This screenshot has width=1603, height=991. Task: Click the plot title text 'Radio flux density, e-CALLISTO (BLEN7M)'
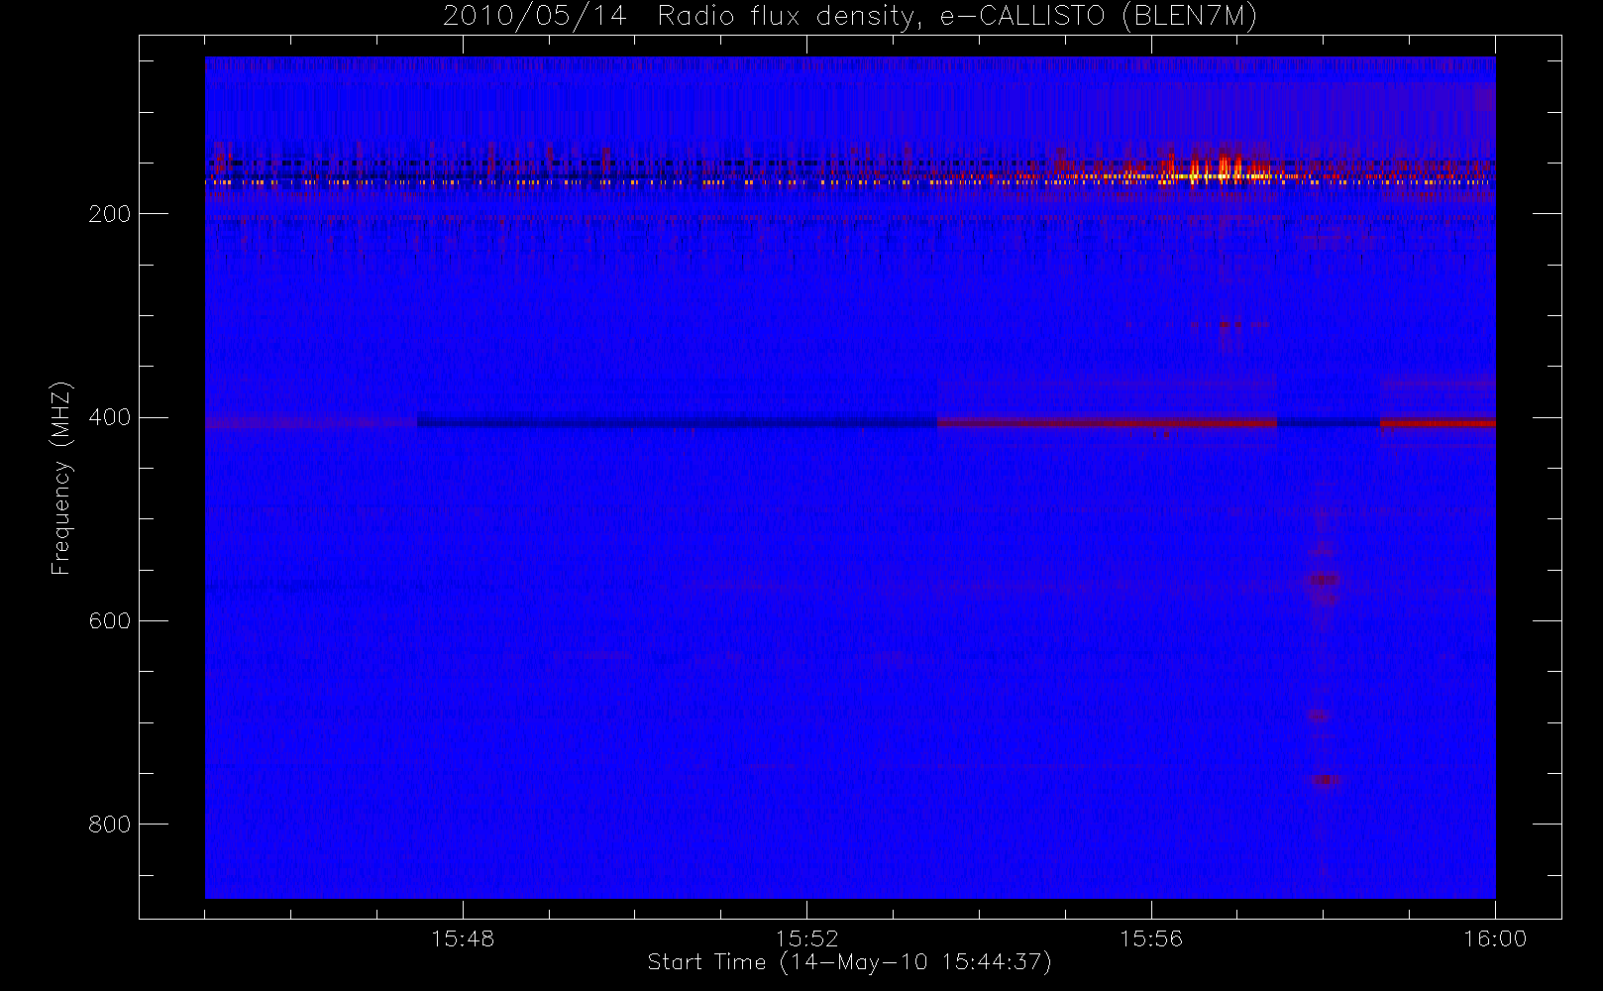point(957,17)
